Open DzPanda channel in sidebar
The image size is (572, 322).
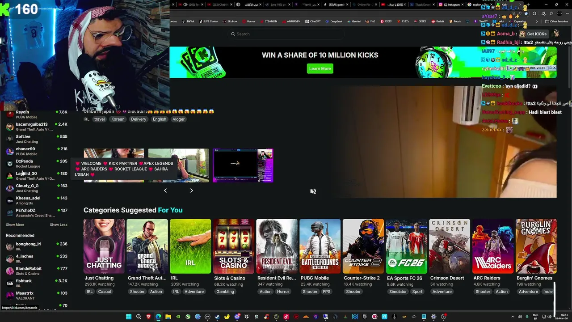(x=37, y=164)
